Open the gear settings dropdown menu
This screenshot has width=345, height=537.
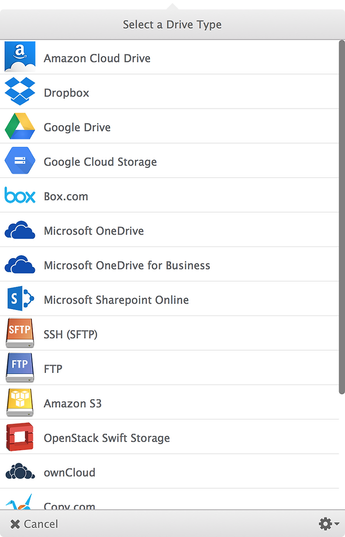329,524
